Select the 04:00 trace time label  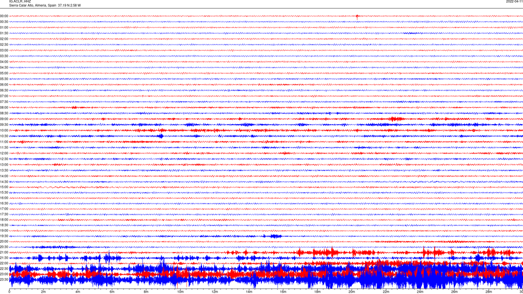pyautogui.click(x=4, y=62)
